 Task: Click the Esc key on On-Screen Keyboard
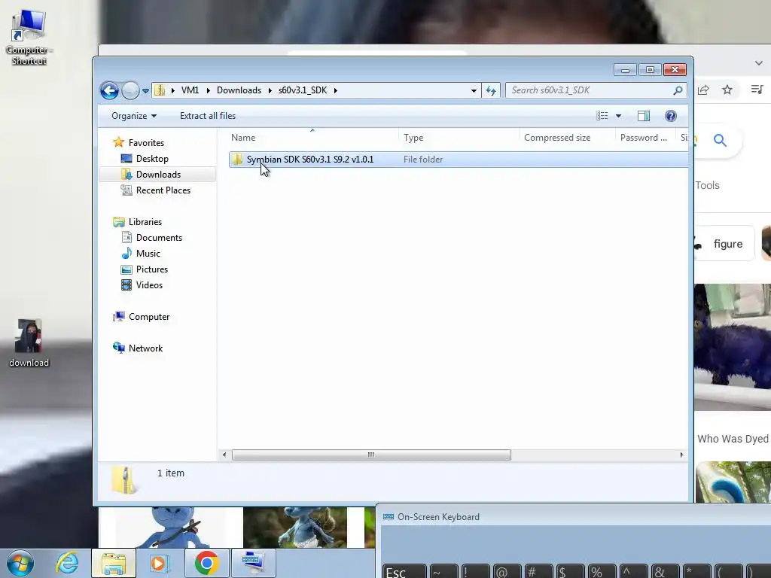[x=404, y=572]
